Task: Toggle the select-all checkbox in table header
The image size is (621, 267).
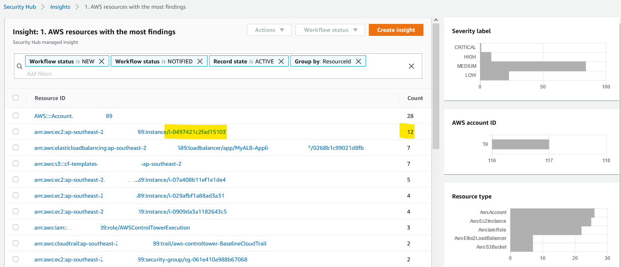Action: pos(16,98)
